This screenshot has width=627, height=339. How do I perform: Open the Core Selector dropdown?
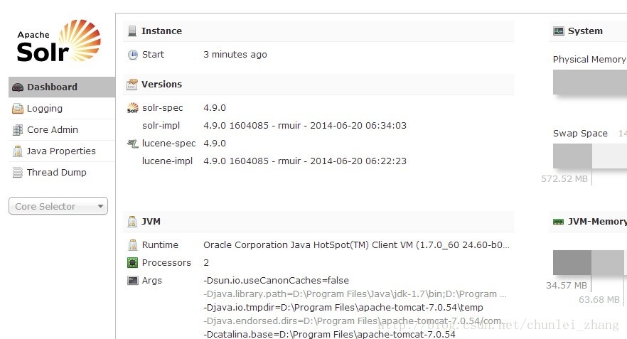point(58,206)
